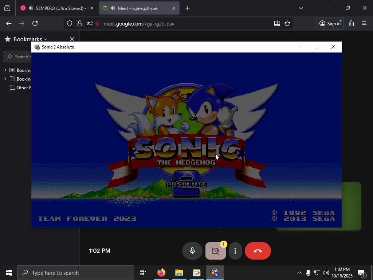Open tracking protection shield icon
373x280 pixels.
[x=70, y=23]
